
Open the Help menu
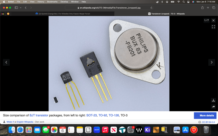(84, 2)
